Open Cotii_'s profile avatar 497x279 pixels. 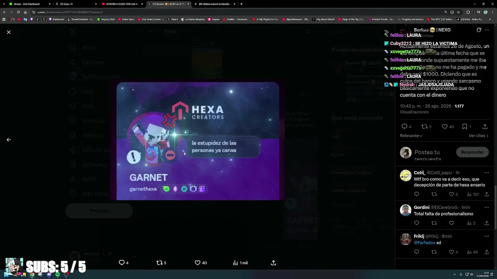[406, 176]
